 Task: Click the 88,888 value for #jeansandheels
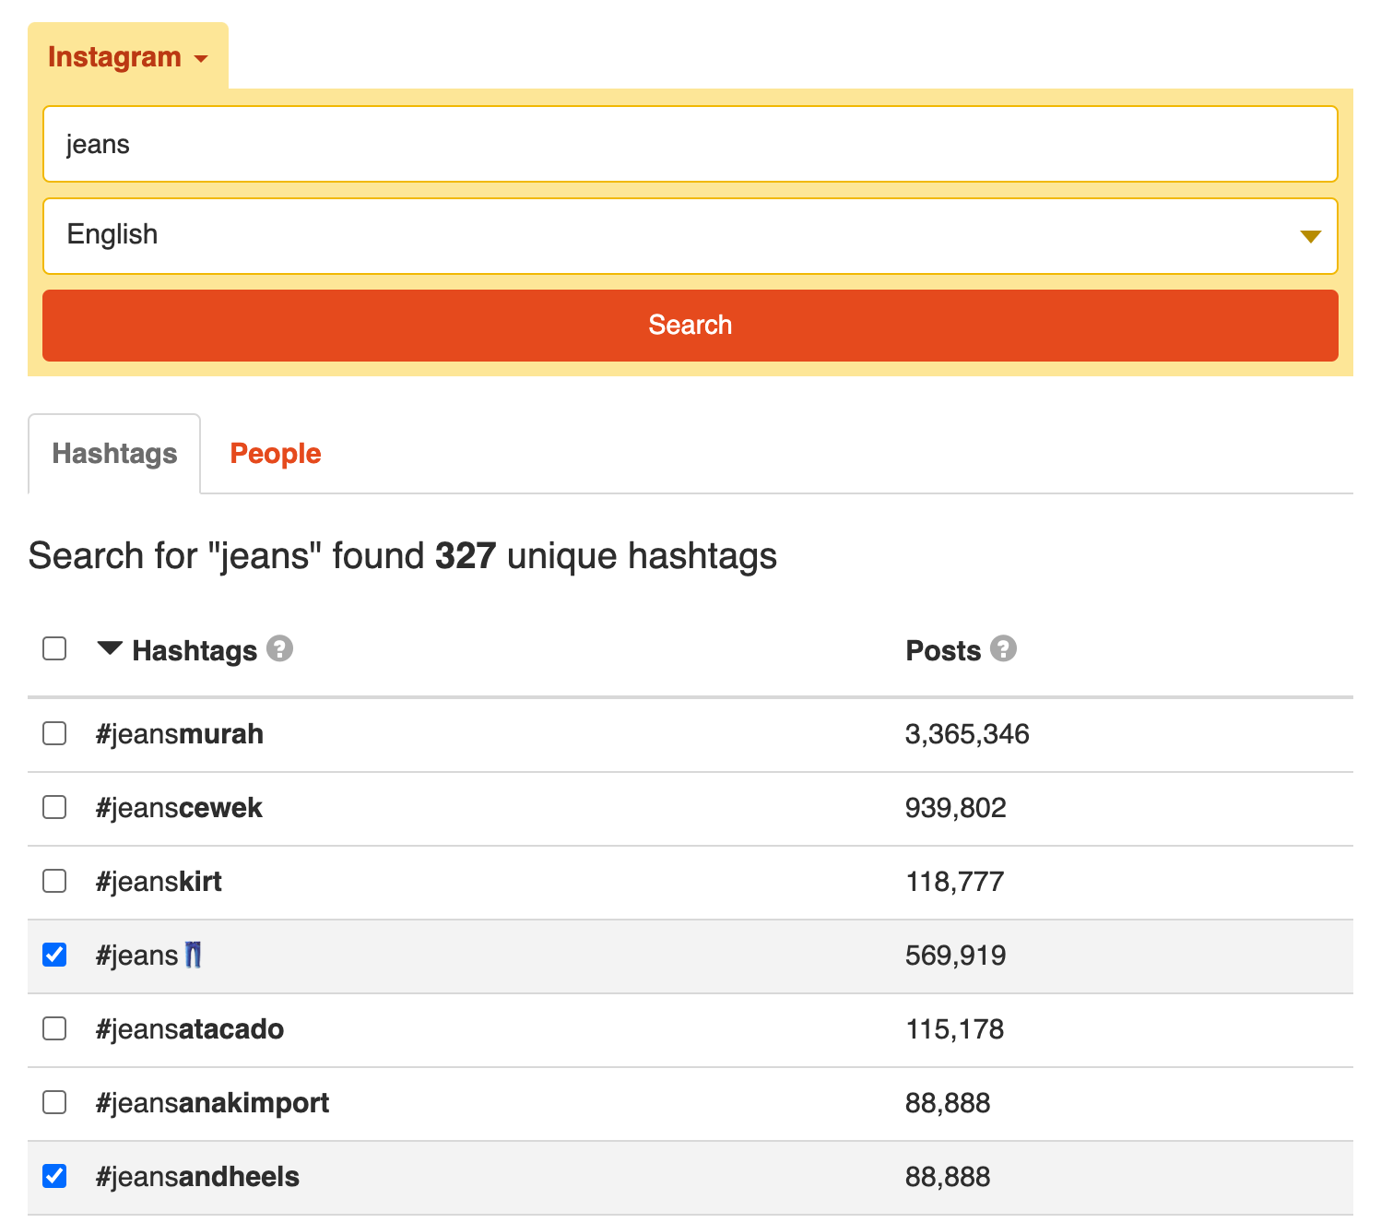click(x=948, y=1177)
